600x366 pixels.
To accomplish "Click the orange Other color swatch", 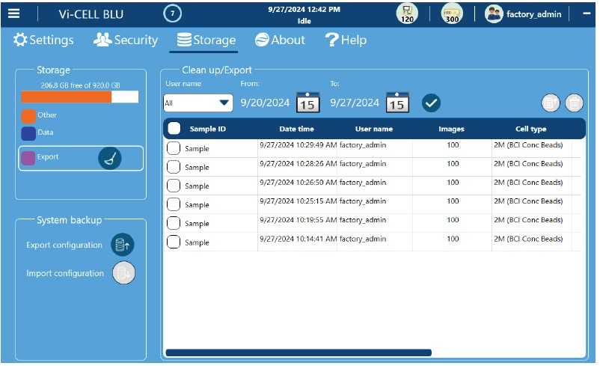I will (28, 115).
